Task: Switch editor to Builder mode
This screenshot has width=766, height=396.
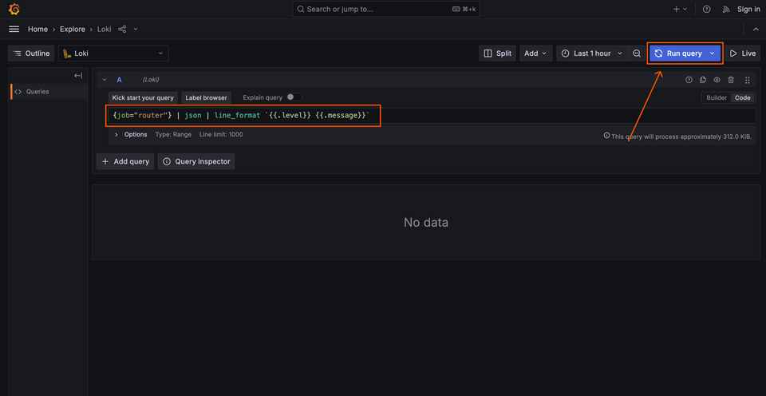Action: tap(717, 97)
